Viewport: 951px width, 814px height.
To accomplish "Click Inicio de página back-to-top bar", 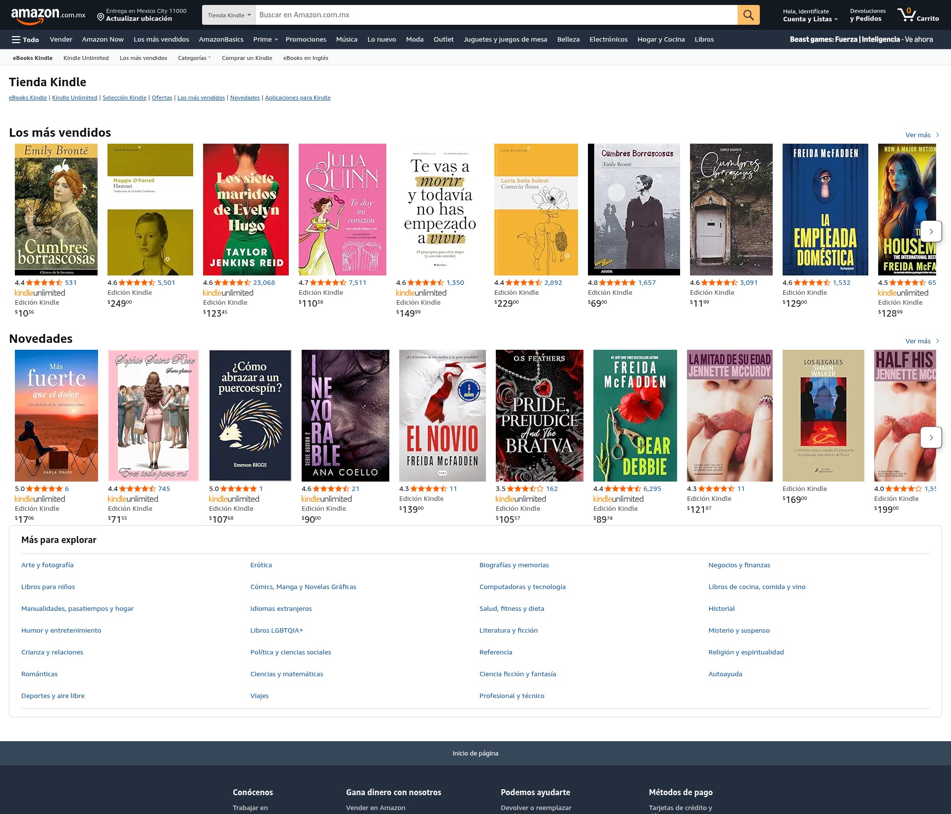I will 475,753.
